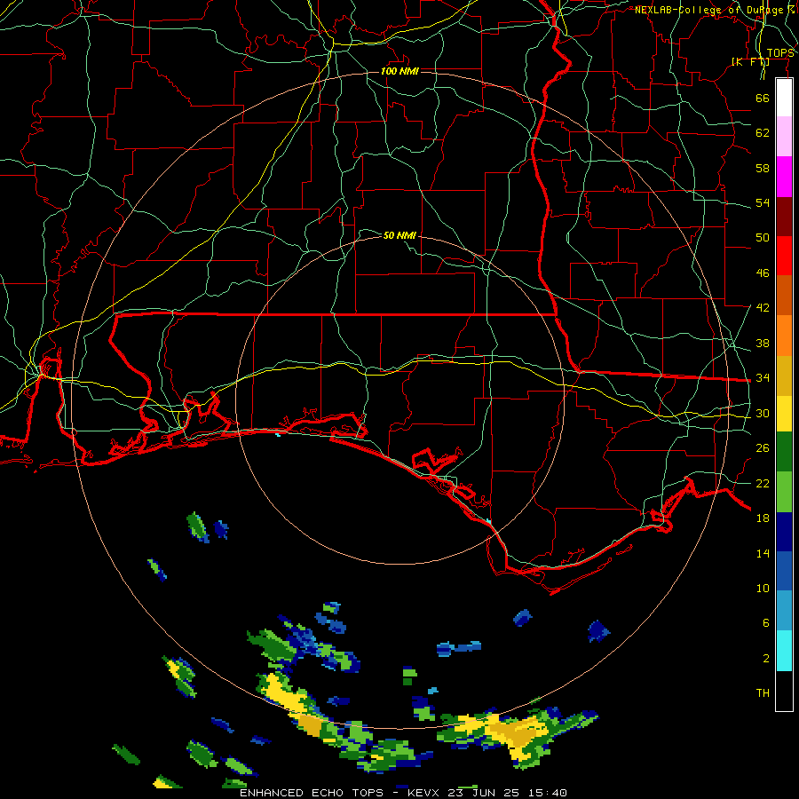799x799 pixels.
Task: Select the 34 legend value
Action: click(763, 377)
